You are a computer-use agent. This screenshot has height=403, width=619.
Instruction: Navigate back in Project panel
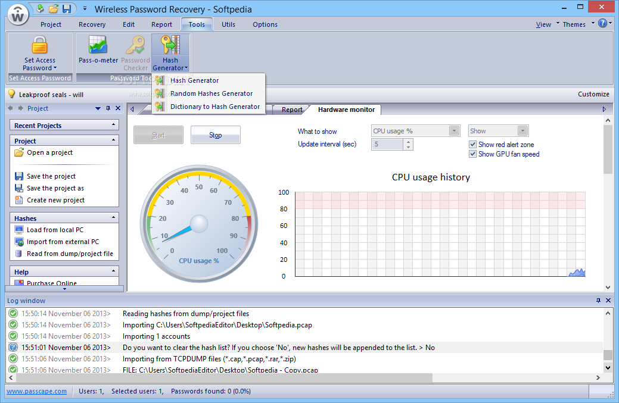(x=10, y=108)
